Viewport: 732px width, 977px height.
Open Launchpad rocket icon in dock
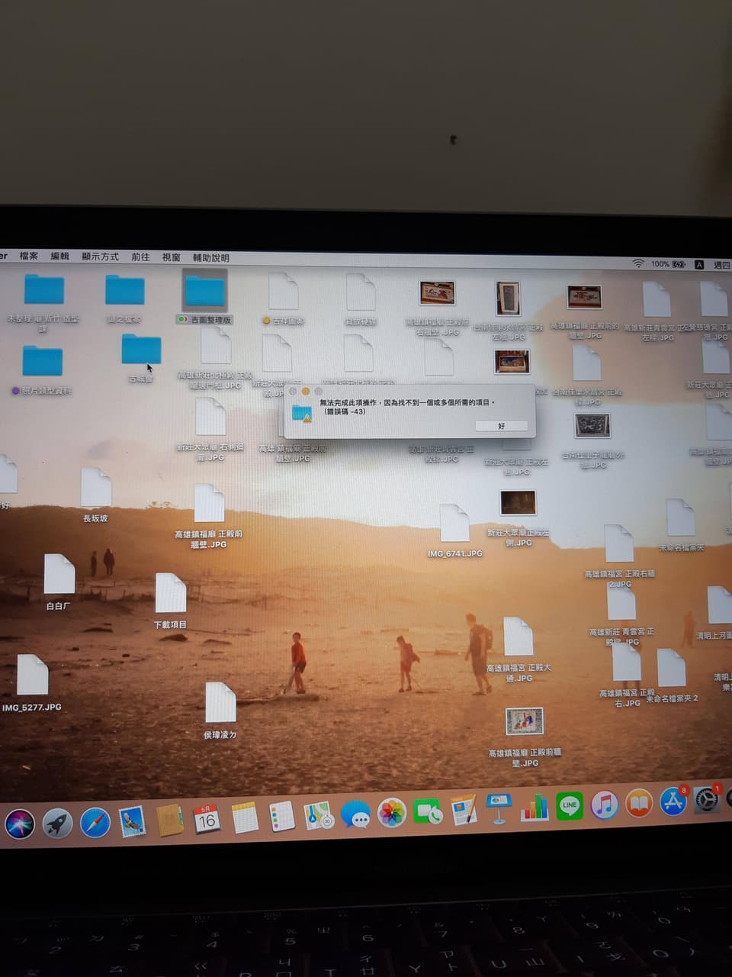(57, 824)
